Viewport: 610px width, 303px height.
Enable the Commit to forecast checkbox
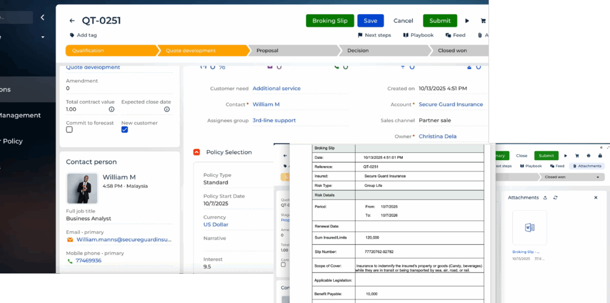point(69,130)
